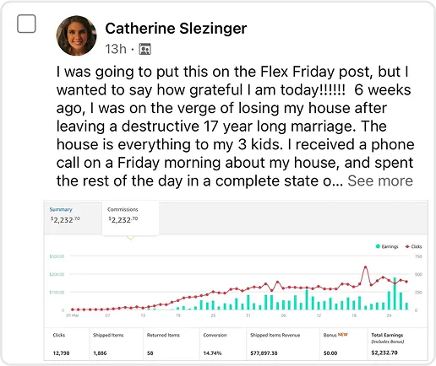Click the Conversion 14.74% stat
Screen dimensions: 436x366
tap(223, 343)
